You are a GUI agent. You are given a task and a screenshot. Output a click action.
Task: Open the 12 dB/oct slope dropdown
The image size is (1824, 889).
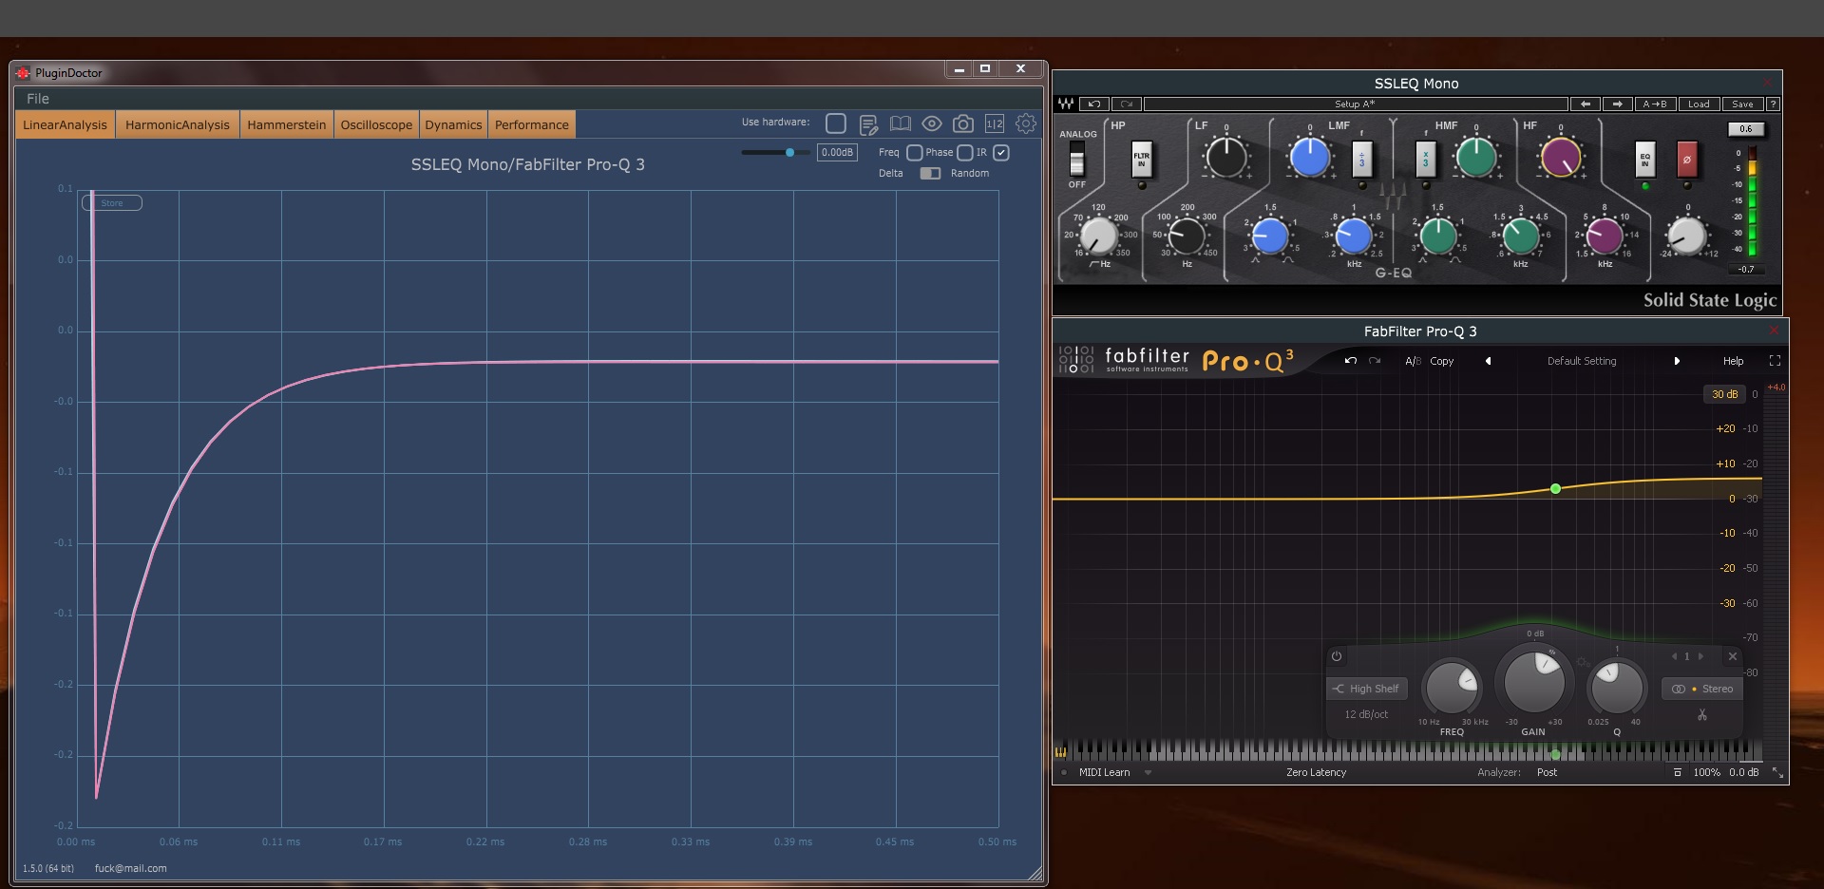1366,714
